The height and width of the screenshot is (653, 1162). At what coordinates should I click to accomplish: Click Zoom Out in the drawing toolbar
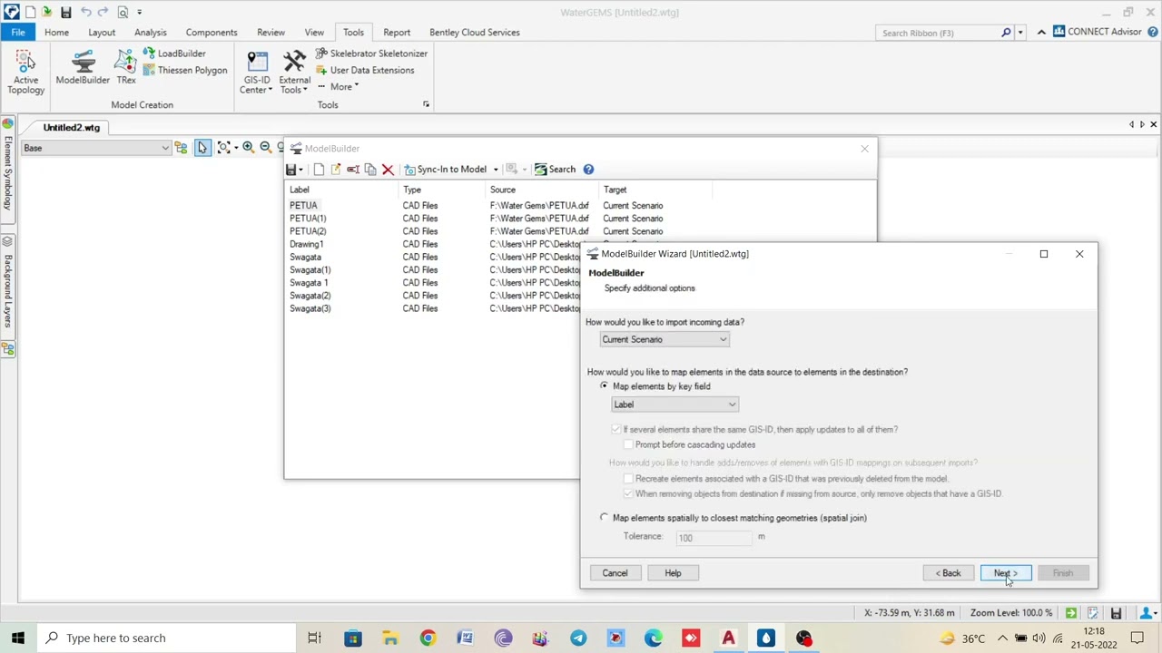(x=265, y=147)
